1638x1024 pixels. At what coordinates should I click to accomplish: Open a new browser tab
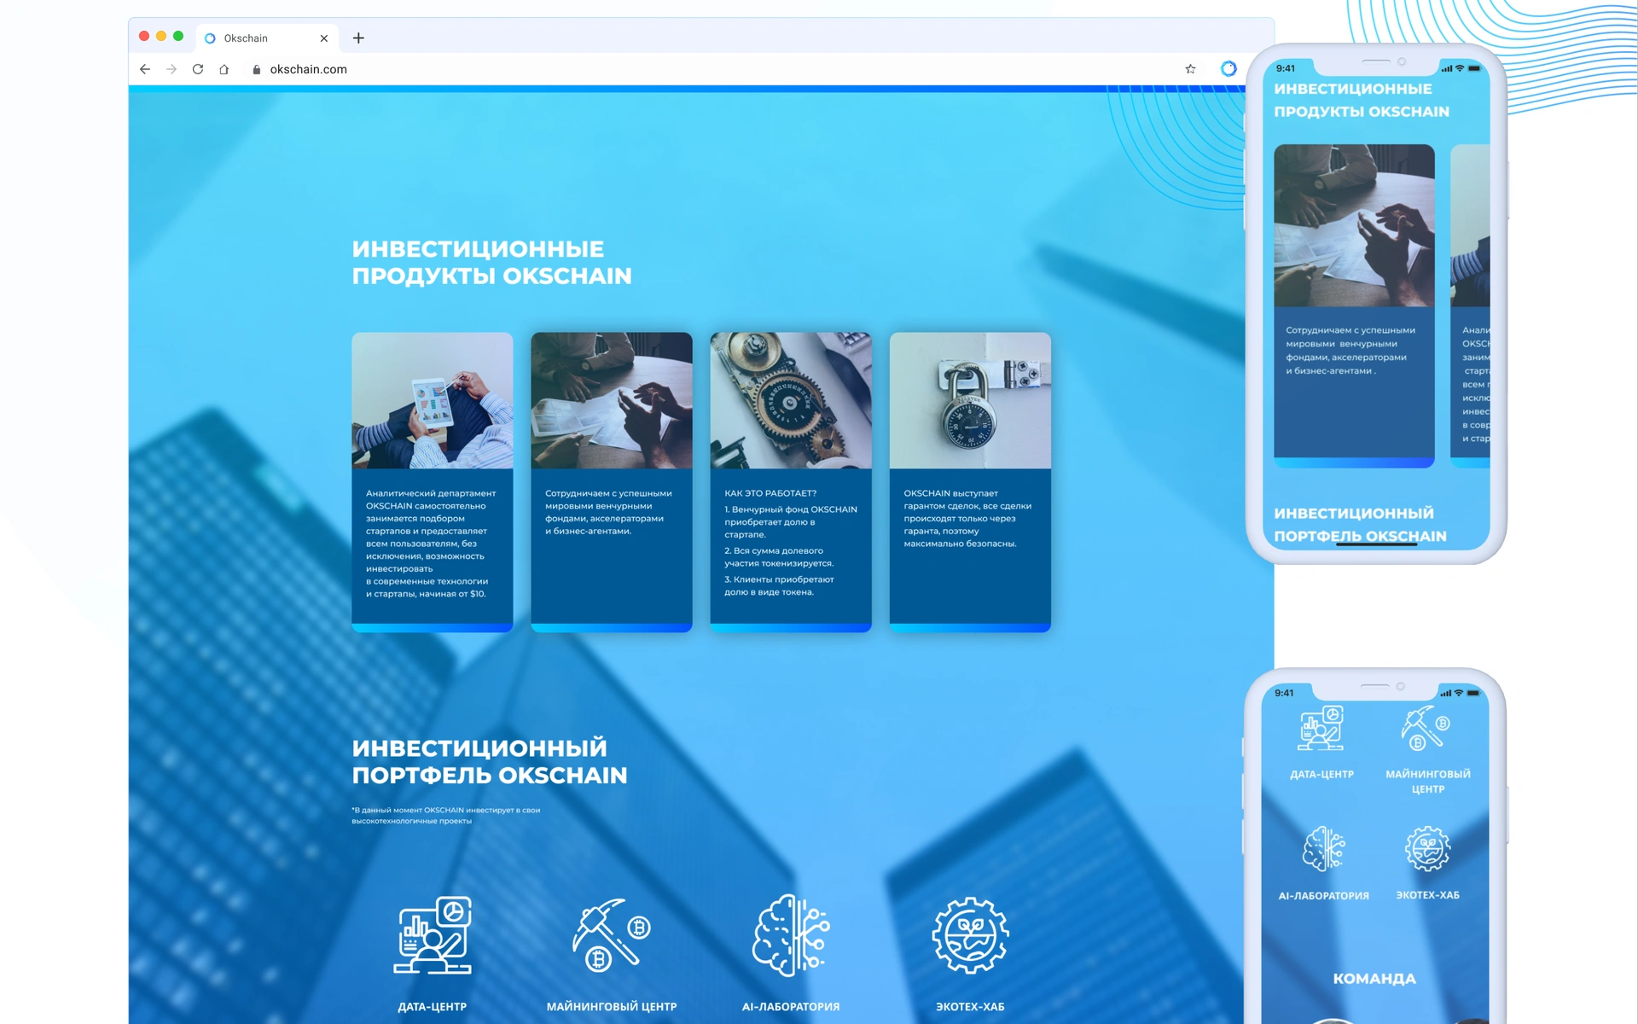(x=358, y=38)
